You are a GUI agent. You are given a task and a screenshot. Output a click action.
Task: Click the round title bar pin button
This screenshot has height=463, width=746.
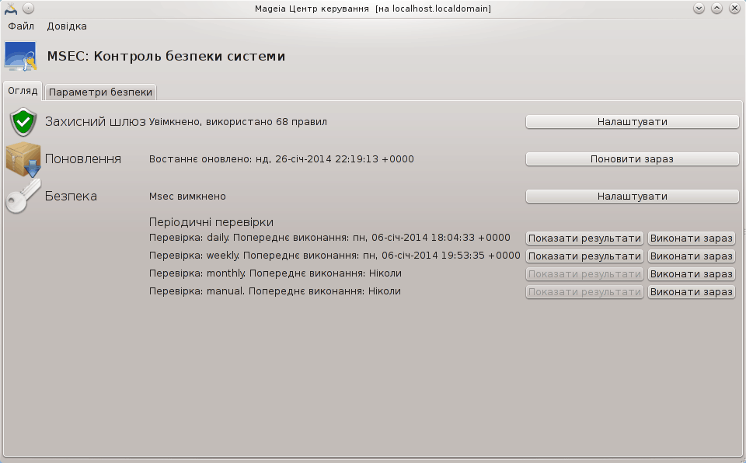[x=28, y=9]
